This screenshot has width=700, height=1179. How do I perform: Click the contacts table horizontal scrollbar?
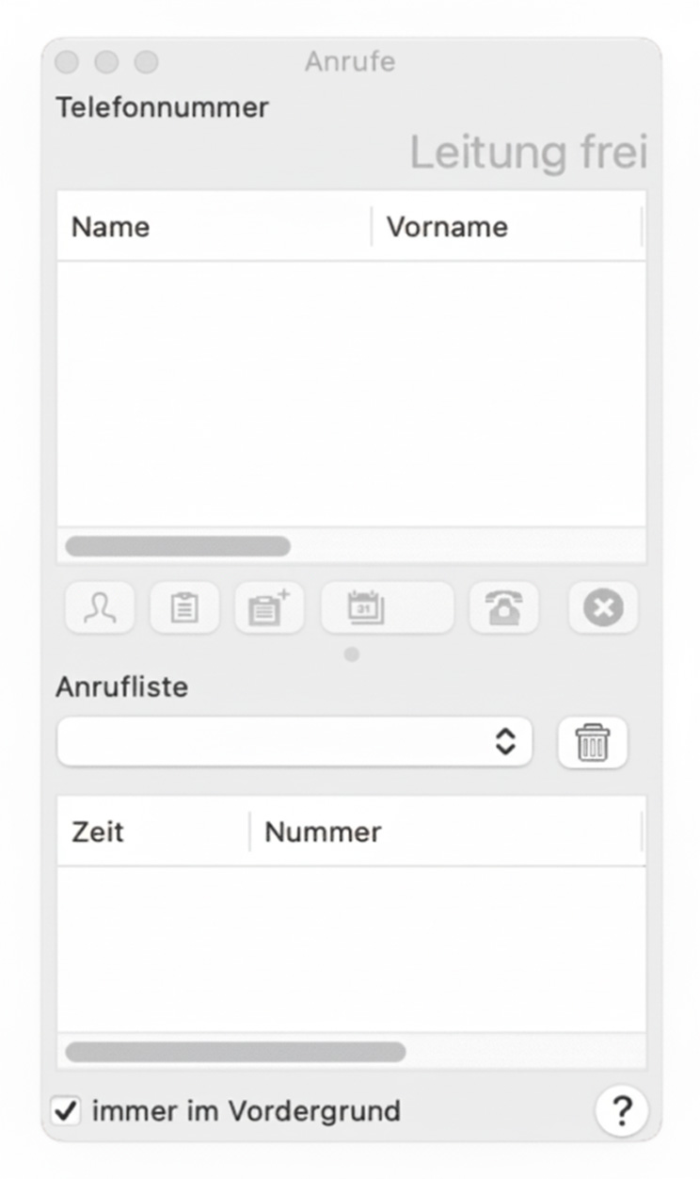179,546
